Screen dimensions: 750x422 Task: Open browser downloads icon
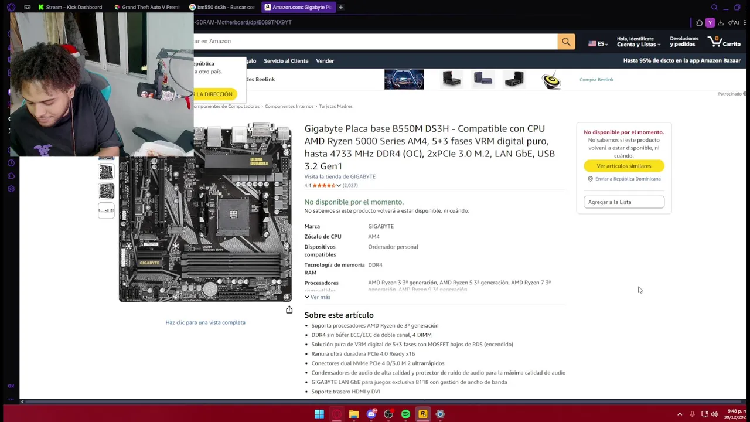point(721,23)
